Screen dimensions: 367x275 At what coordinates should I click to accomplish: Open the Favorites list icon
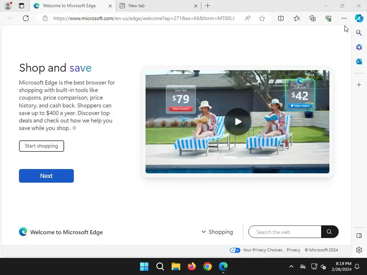[x=296, y=18]
